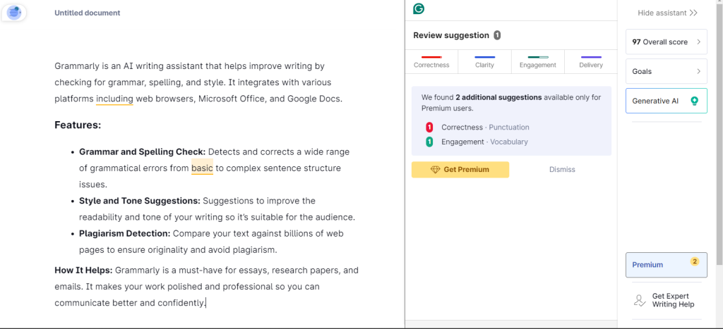
Task: Click the yellow Premium count badge
Action: point(695,261)
